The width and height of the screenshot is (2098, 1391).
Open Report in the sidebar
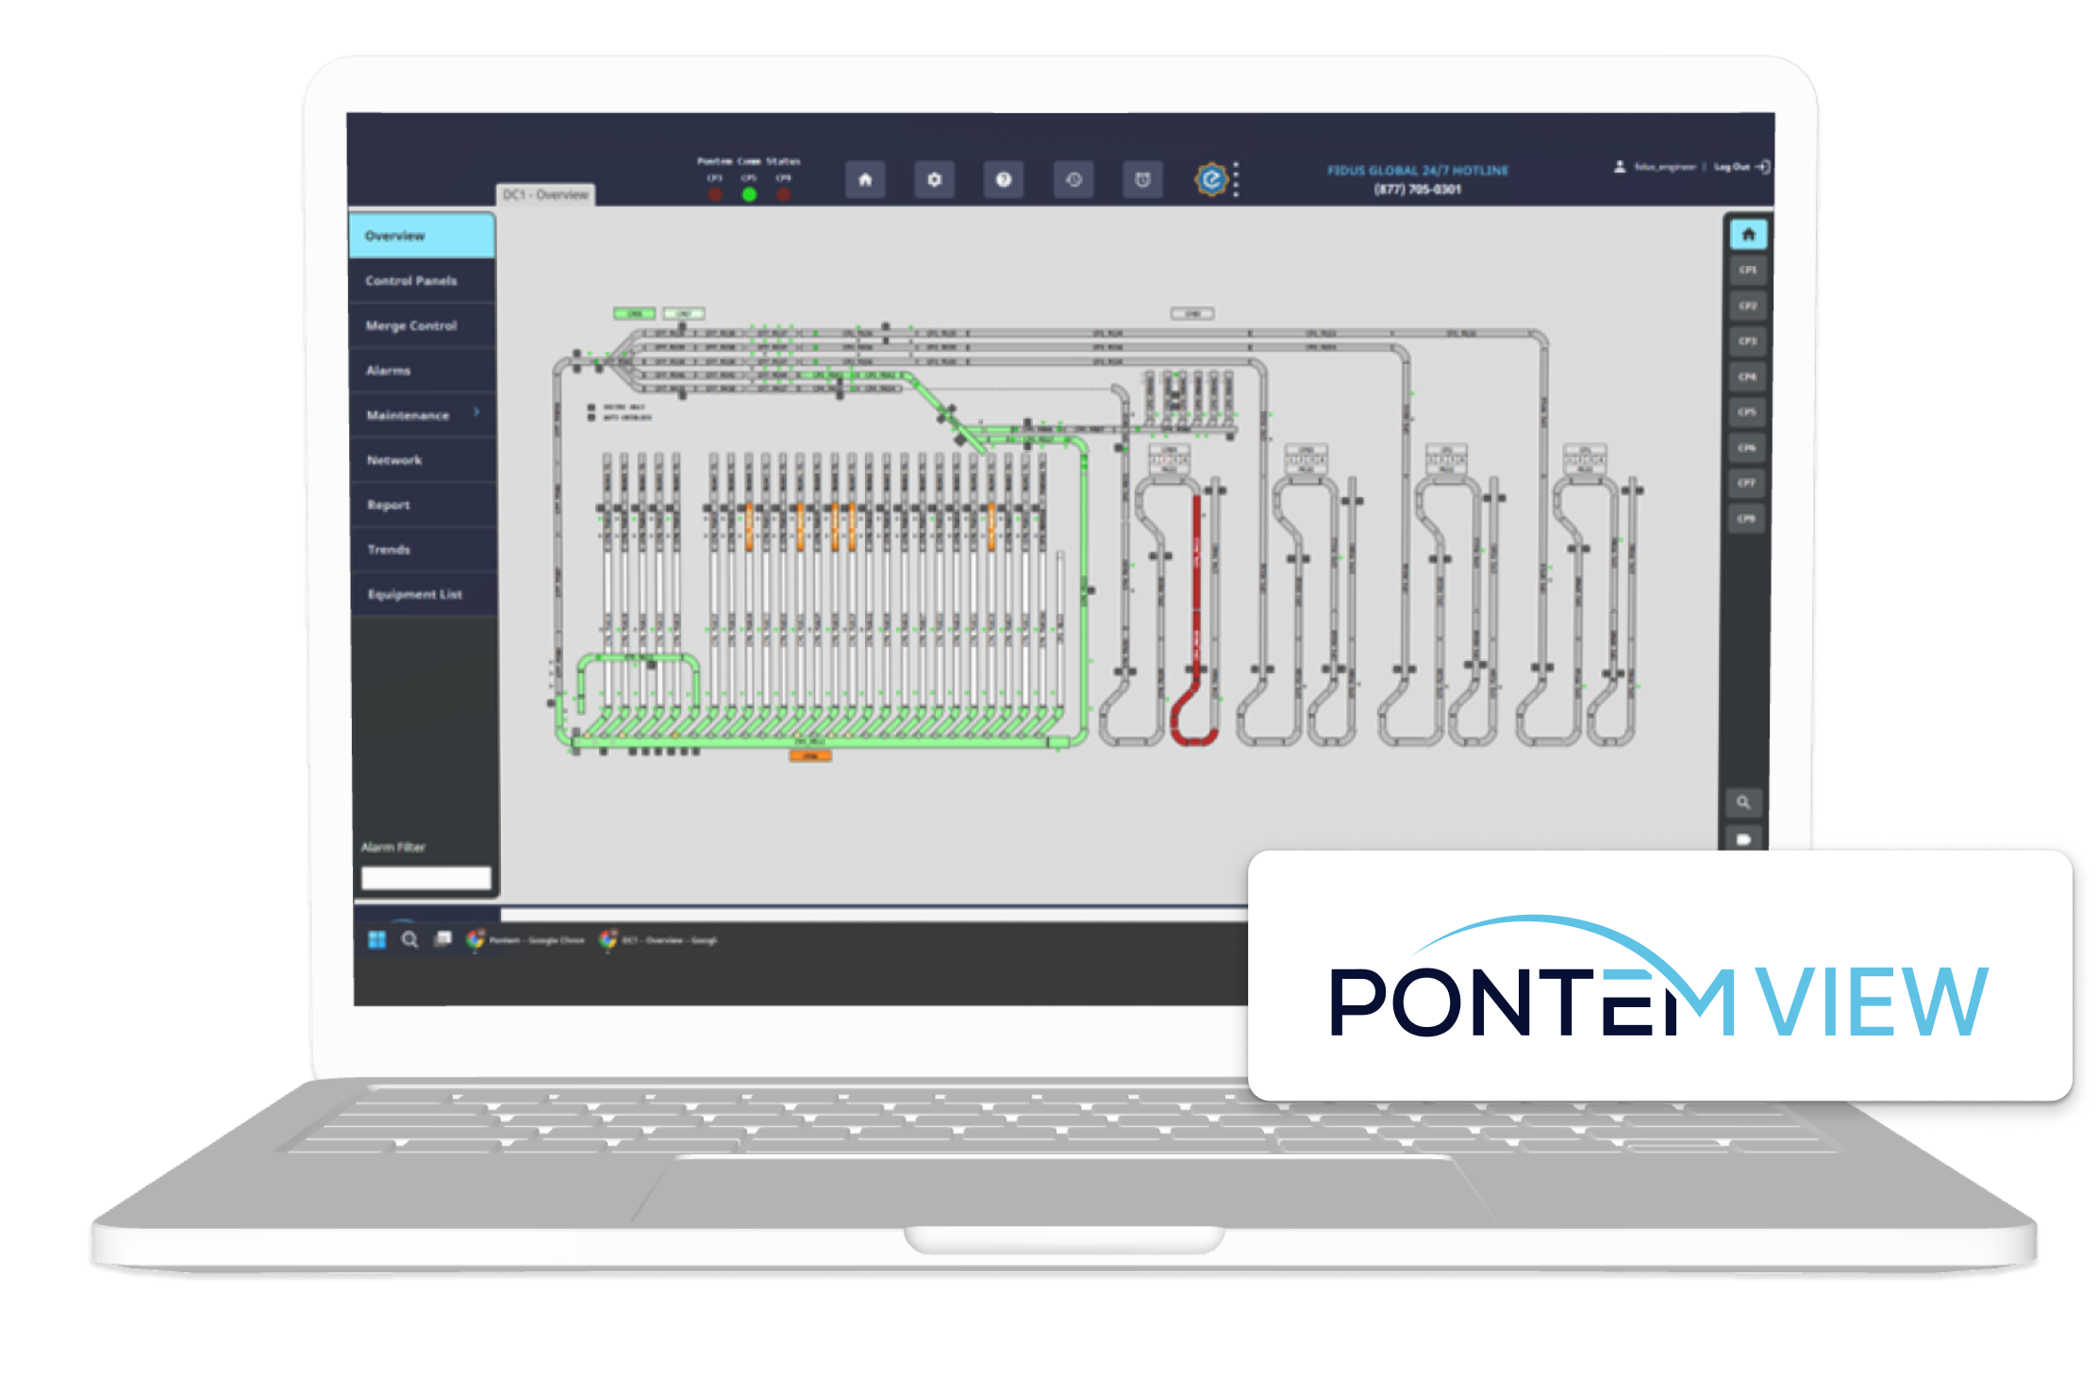[422, 505]
